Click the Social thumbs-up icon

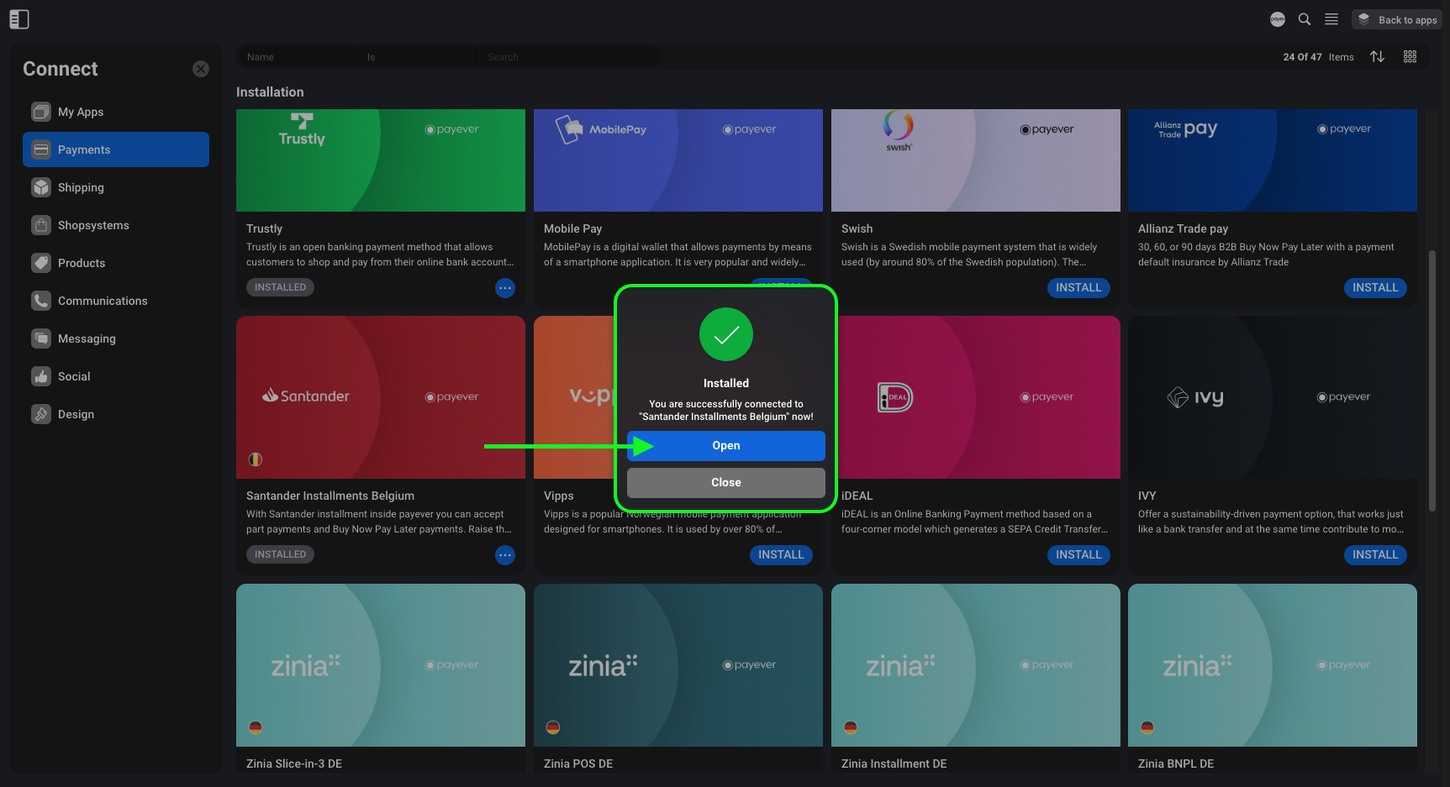[x=41, y=376]
